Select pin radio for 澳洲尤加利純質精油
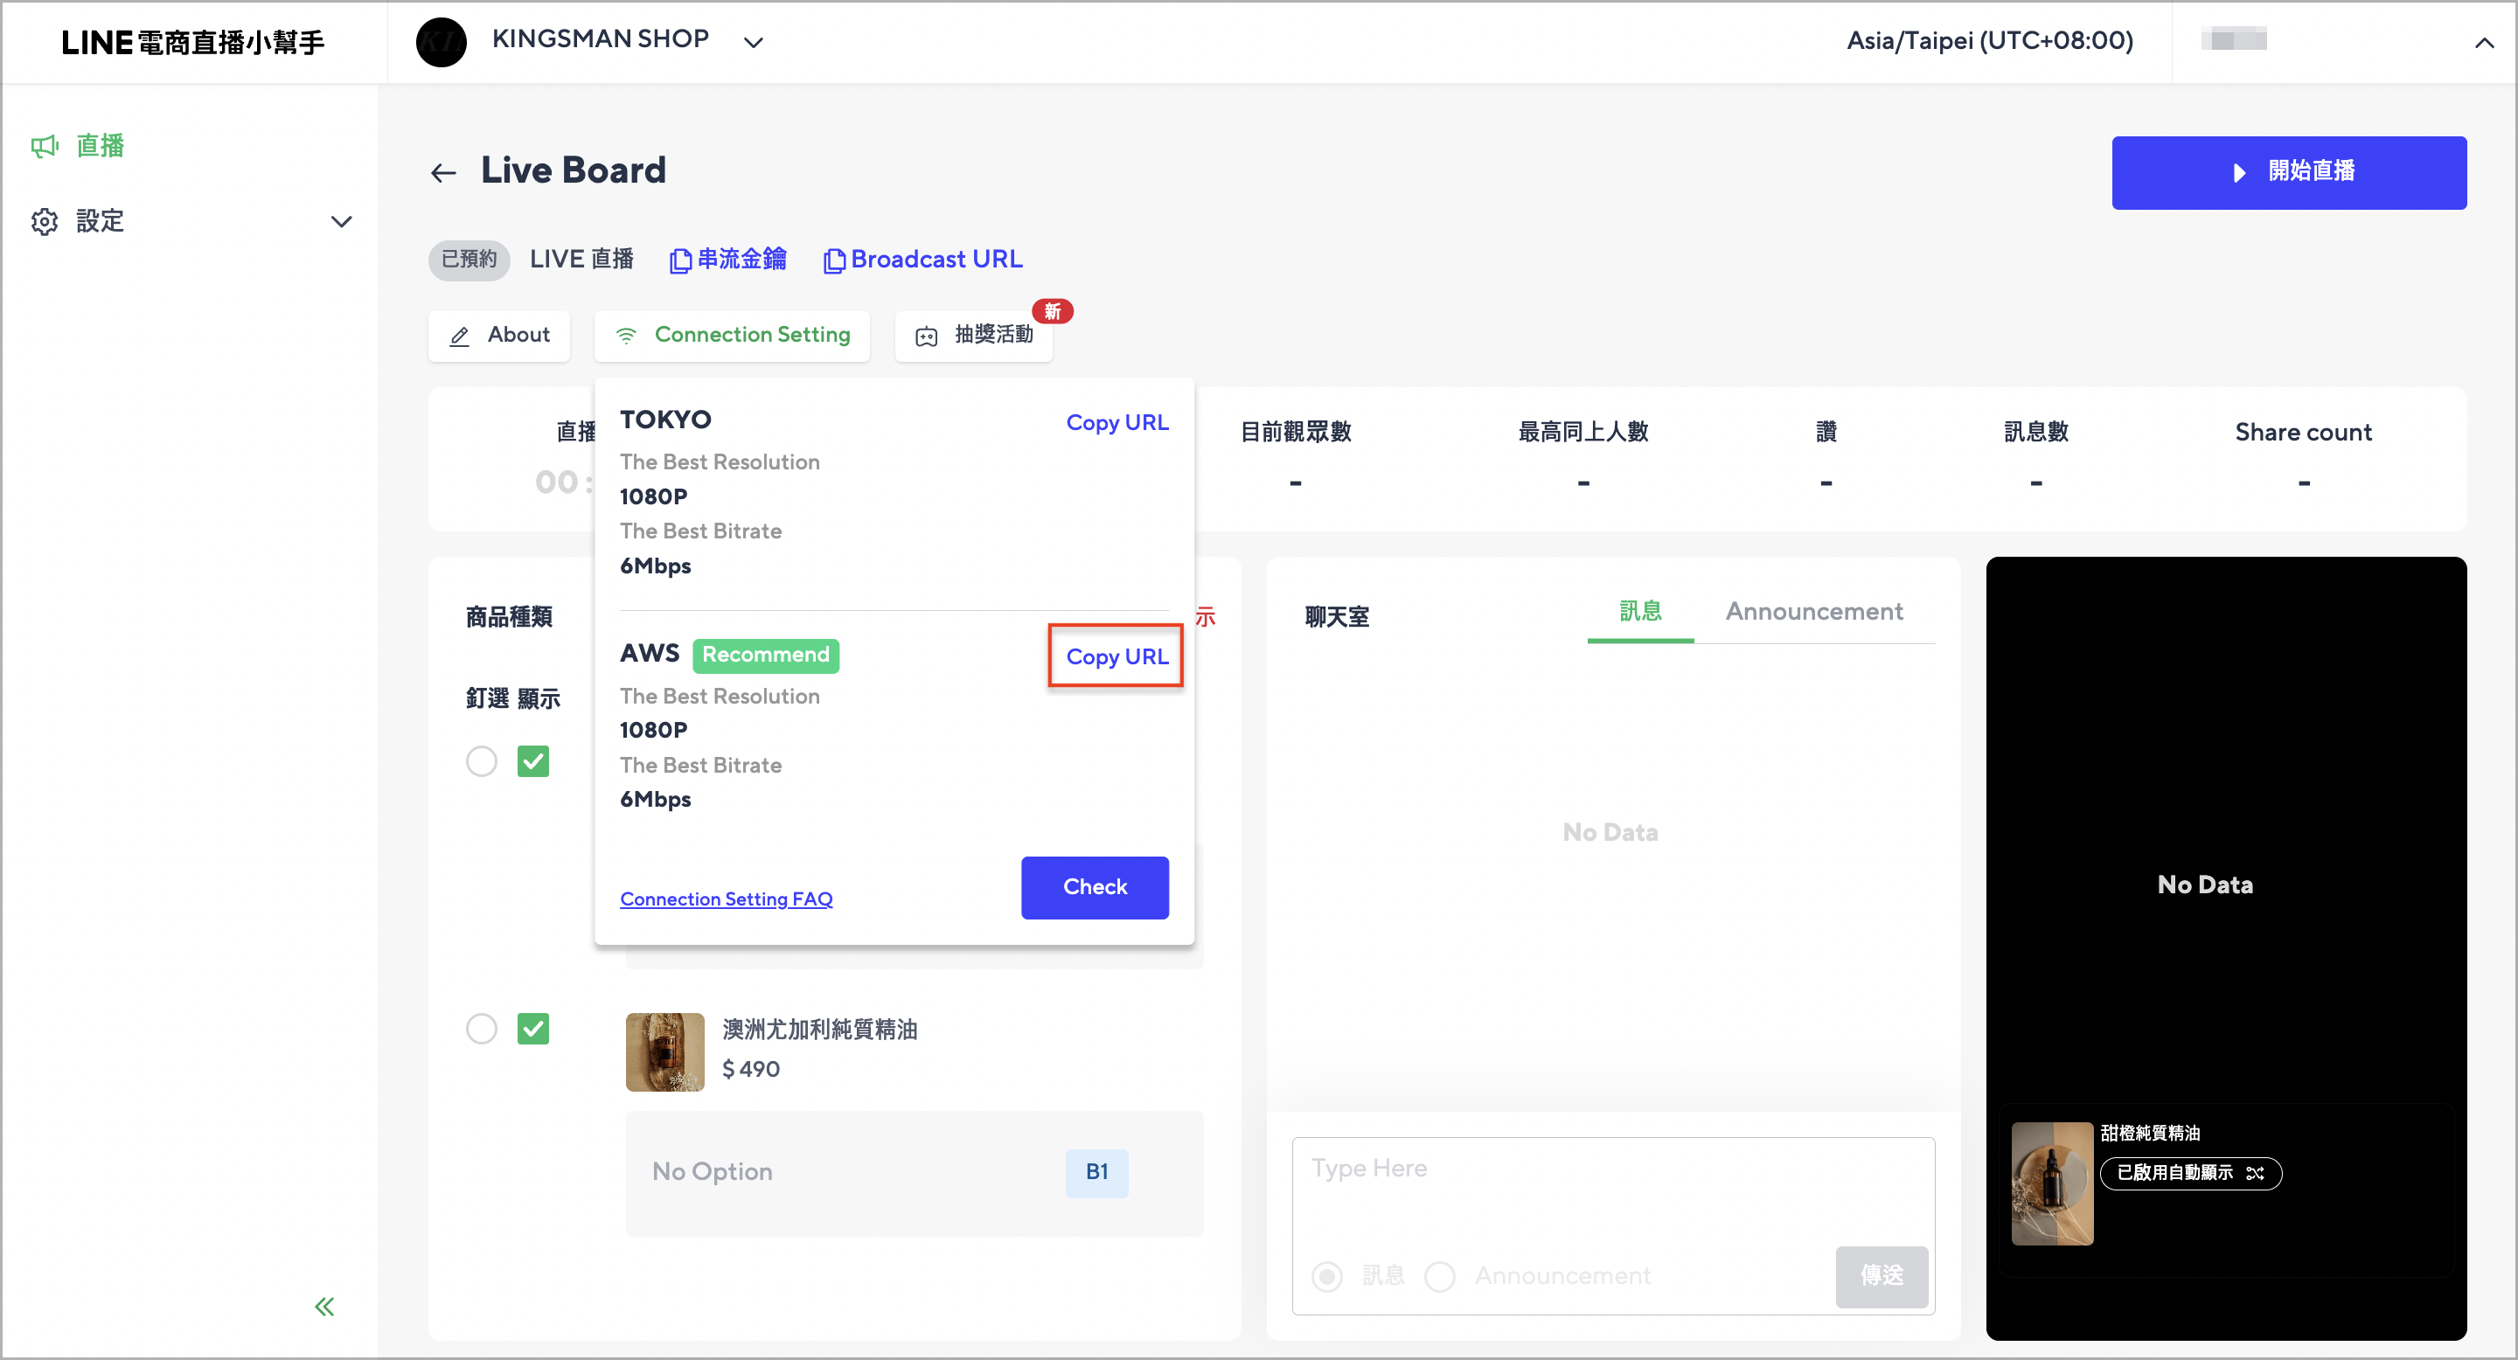This screenshot has height=1360, width=2518. tap(481, 1029)
